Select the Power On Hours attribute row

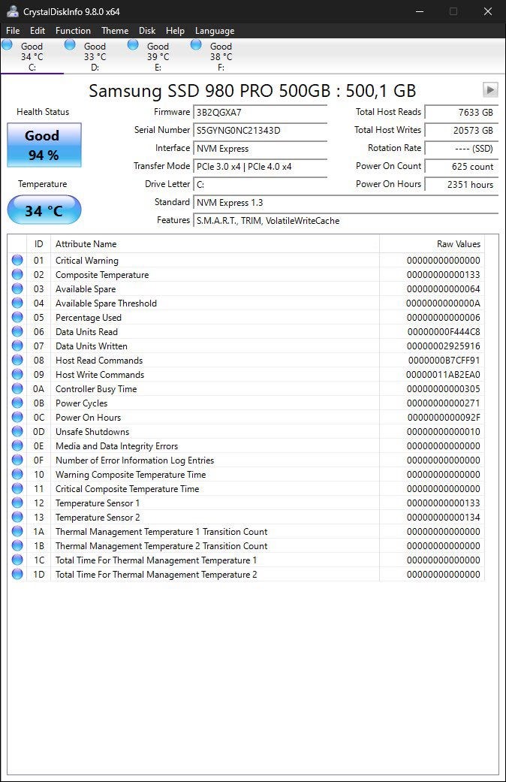point(247,418)
